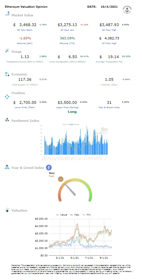This screenshot has width=142, height=280.
Task: Click the '22.41%' change next to 6.50
Action: point(84,56)
